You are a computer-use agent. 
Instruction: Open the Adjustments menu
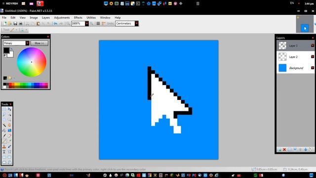[x=62, y=18]
